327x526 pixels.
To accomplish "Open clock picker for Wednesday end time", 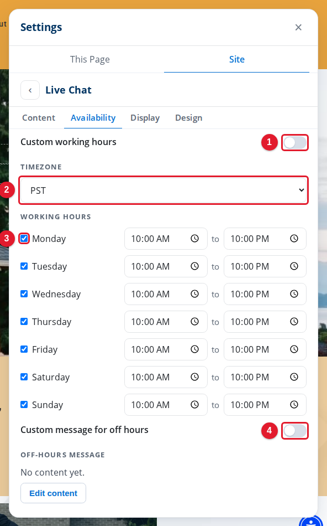I will (294, 294).
